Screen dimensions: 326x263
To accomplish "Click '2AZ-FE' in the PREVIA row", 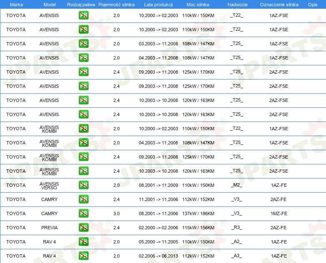I will [x=278, y=228].
